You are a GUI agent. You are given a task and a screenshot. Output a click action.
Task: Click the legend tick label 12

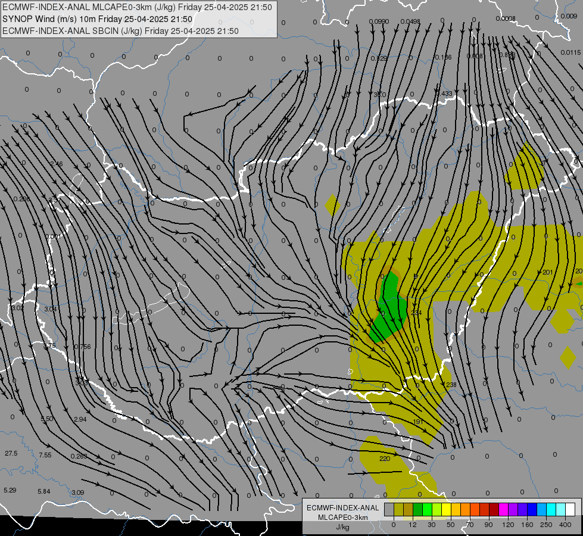coord(413,525)
